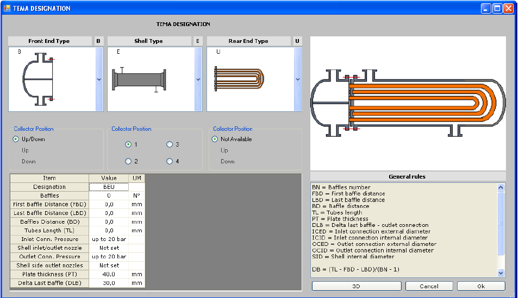
Task: Click the E code next to Shell Type
Action: click(x=198, y=41)
